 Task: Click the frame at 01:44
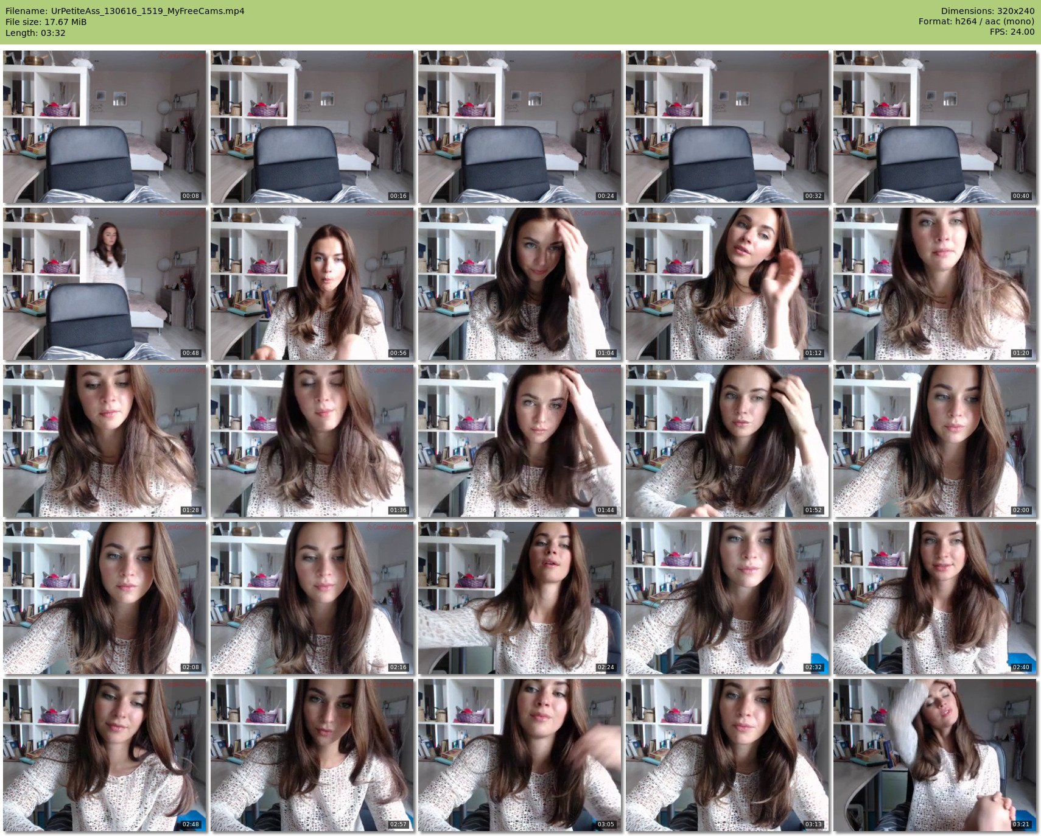pos(519,441)
